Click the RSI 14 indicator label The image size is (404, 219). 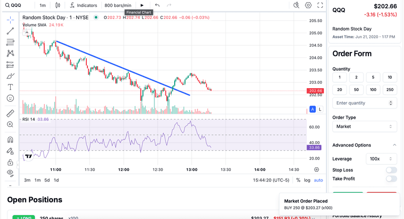tap(29, 119)
